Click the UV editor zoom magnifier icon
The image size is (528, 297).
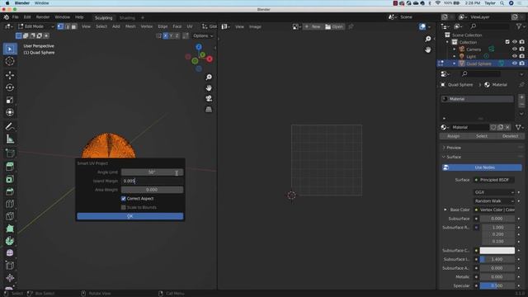click(427, 39)
